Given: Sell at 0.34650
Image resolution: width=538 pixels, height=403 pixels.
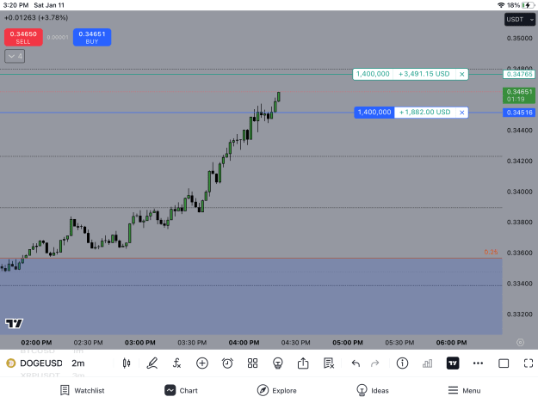Looking at the screenshot, I should pyautogui.click(x=23, y=37).
